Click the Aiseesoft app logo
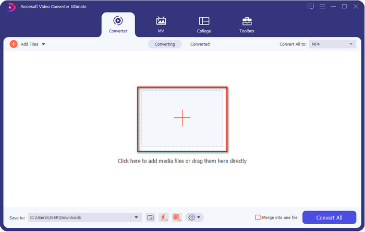Image resolution: width=365 pixels, height=232 pixels. pyautogui.click(x=6, y=6)
